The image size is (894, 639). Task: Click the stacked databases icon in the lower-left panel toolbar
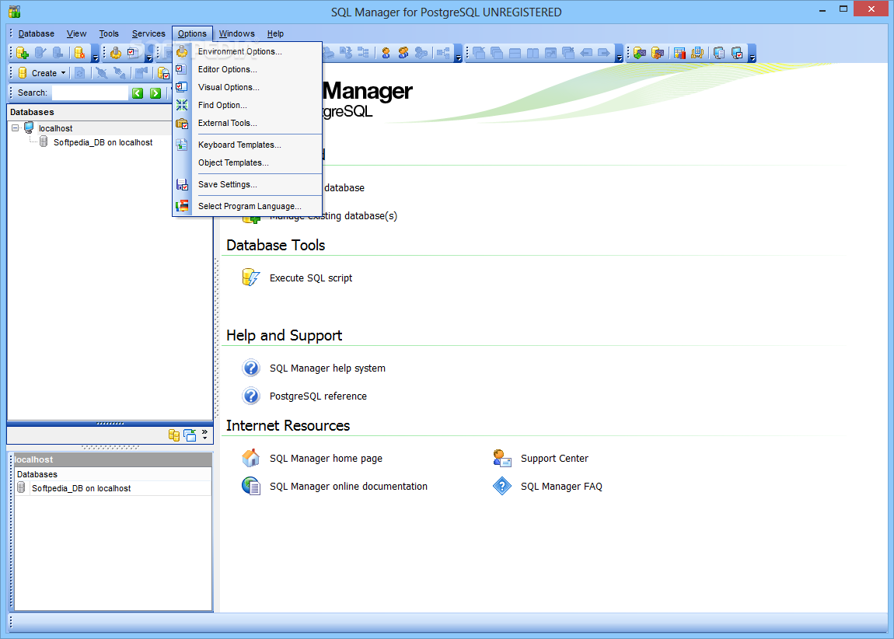click(174, 435)
